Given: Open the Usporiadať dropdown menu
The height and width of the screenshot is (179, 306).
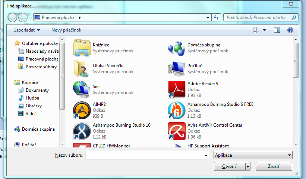Looking at the screenshot, I should (27, 30).
